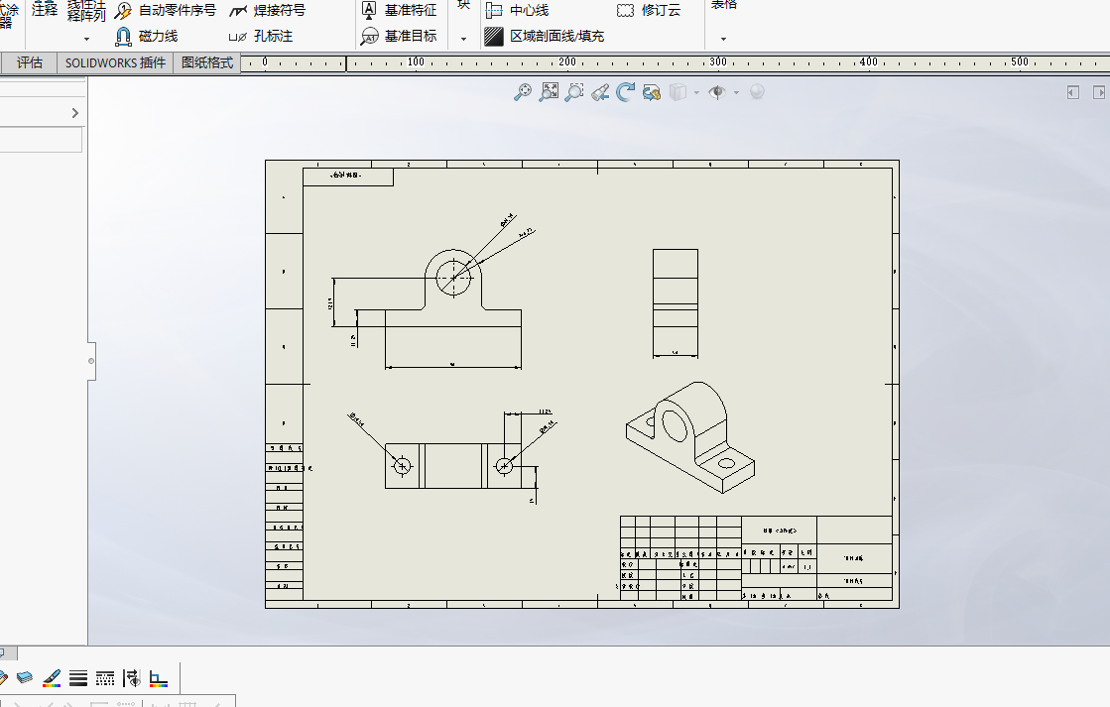Expand the 表格 (Tables) dropdown arrow

tap(723, 39)
